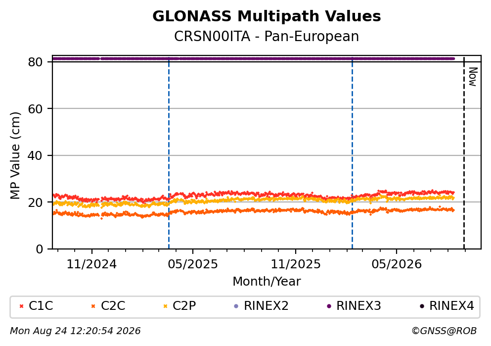491x346 pixels.
Task: Click the lavender RINEX2 legend dot
Action: click(x=236, y=306)
